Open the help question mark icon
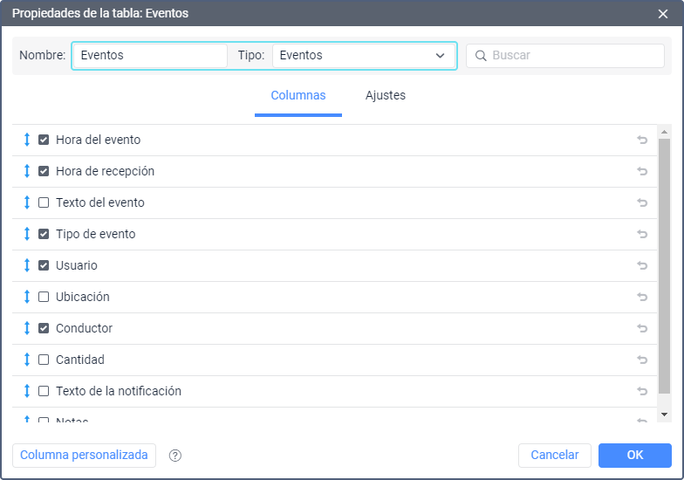684x480 pixels. (x=175, y=456)
